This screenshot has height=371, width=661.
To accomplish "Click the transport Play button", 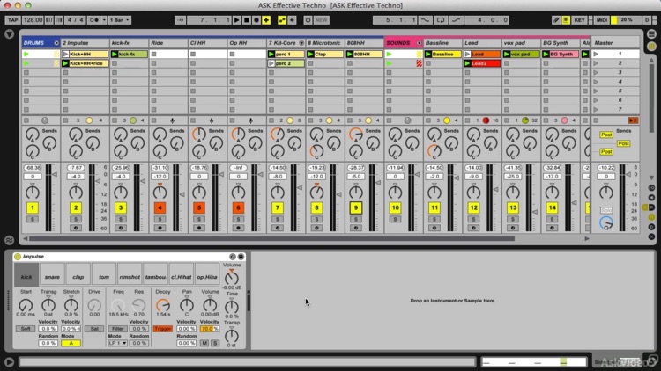I will (236, 20).
